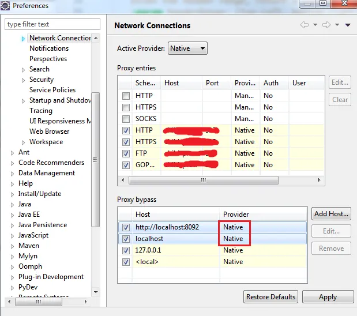Click the Auth column header
This screenshot has width=357, height=316.
coord(275,83)
